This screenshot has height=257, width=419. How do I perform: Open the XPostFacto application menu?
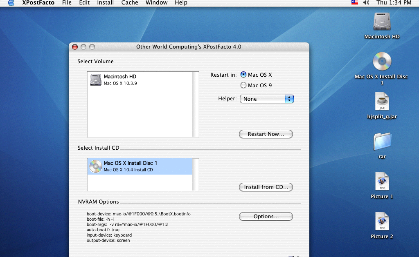[x=38, y=3]
